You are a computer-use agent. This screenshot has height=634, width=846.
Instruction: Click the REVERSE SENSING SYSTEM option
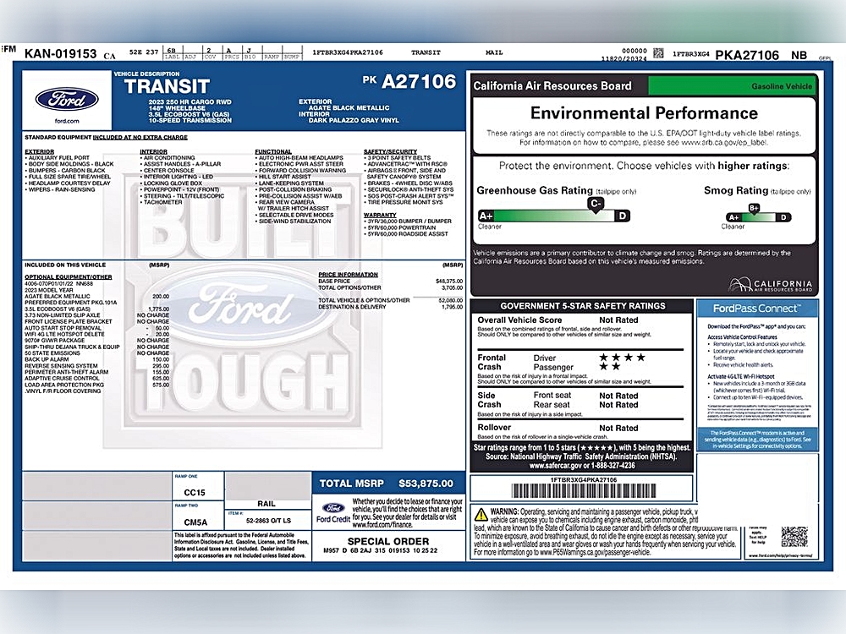coord(96,365)
